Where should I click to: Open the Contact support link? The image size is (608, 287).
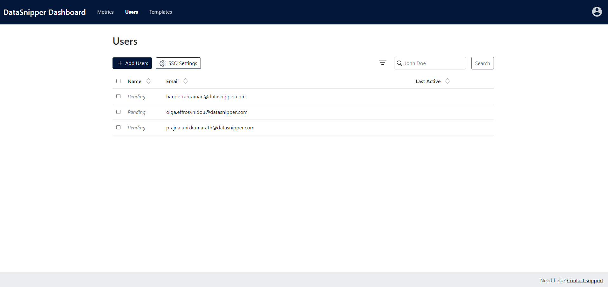click(585, 280)
